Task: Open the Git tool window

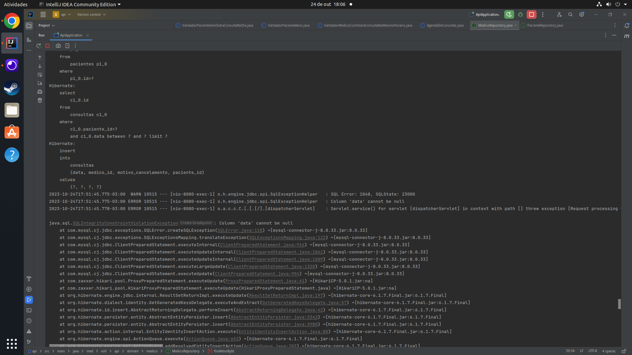Action: coord(29,342)
